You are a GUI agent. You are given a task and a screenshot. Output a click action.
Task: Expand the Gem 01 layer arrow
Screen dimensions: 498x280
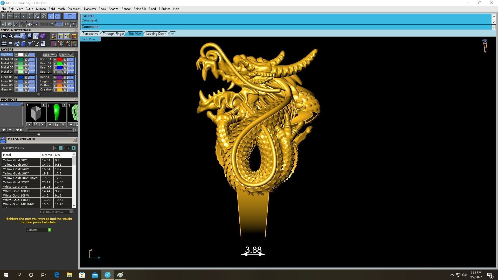16,77
